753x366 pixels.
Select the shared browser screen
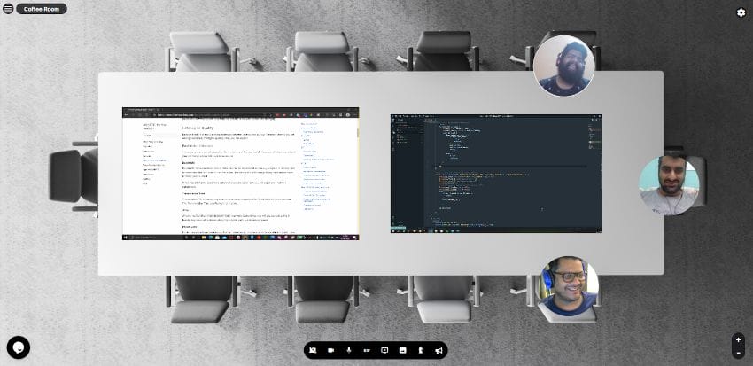pyautogui.click(x=241, y=173)
